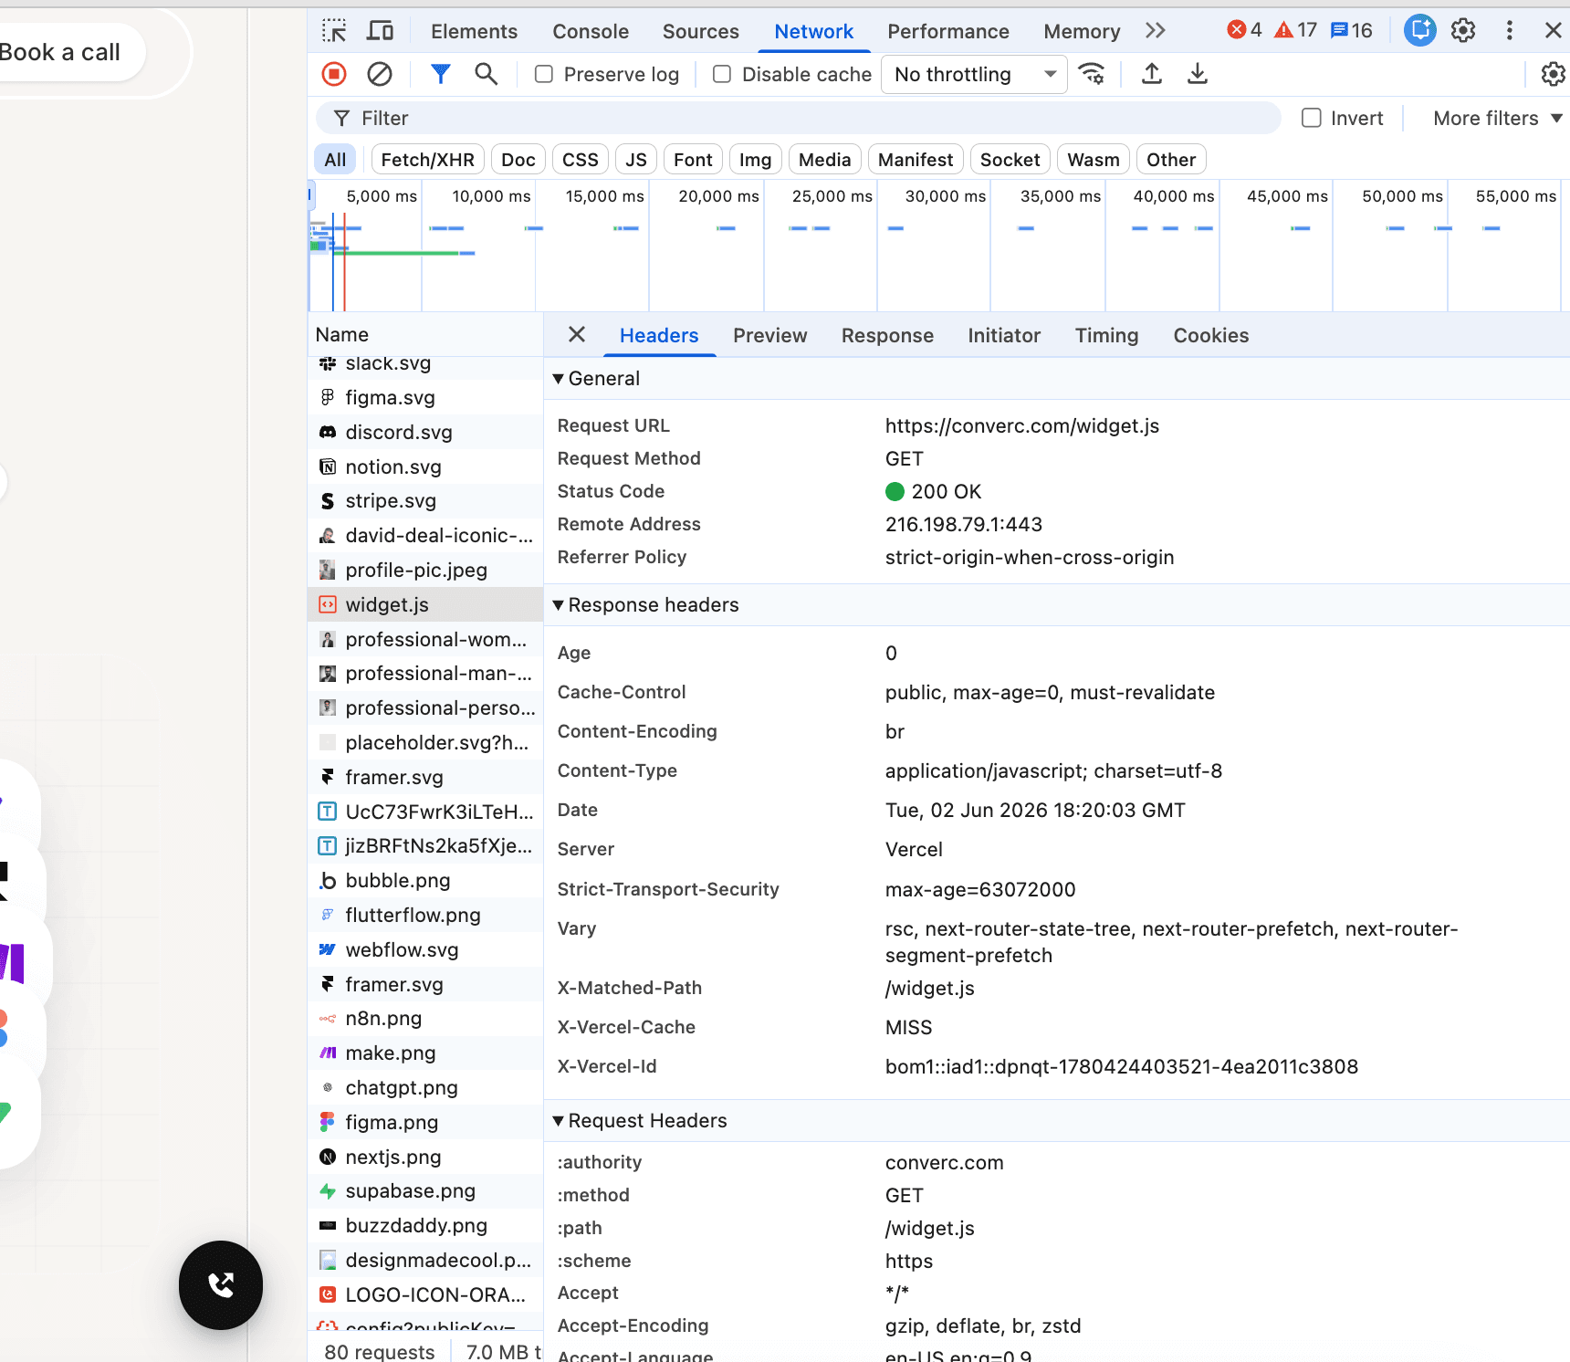Select the chatgpt.png request
The width and height of the screenshot is (1570, 1362).
coord(425,1087)
